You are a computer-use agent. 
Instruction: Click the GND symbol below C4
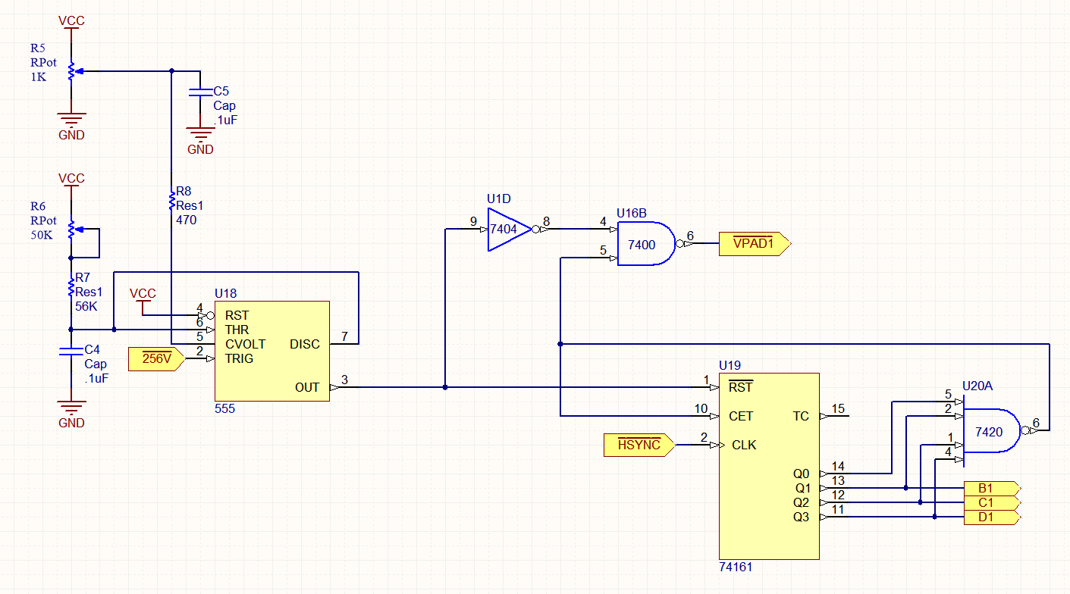pyautogui.click(x=71, y=414)
